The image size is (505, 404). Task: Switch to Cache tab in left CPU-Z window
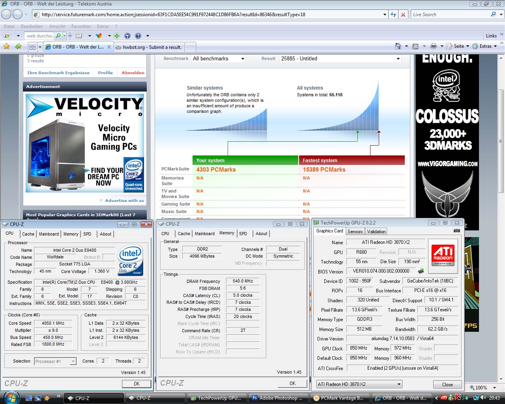tap(28, 234)
